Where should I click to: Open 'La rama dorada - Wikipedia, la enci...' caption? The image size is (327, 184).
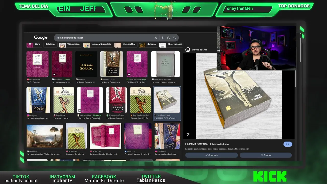pos(45,154)
